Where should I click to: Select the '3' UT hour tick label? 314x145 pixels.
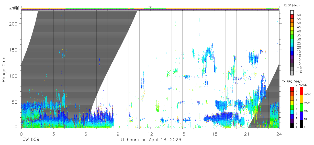[x=53, y=134]
